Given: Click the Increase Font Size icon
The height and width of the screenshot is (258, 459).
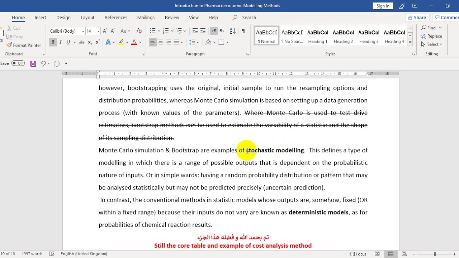Looking at the screenshot, I should tap(105, 31).
